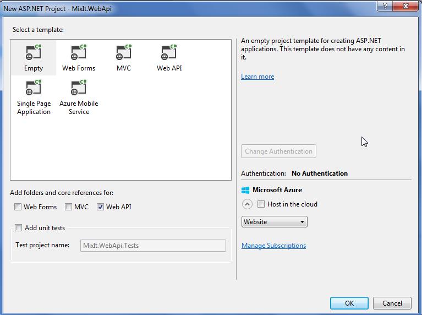Viewport: 422px width, 315px height.
Task: Enable Add unit tests checkbox
Action: (x=18, y=228)
